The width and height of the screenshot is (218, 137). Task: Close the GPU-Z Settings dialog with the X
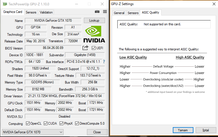214,4
